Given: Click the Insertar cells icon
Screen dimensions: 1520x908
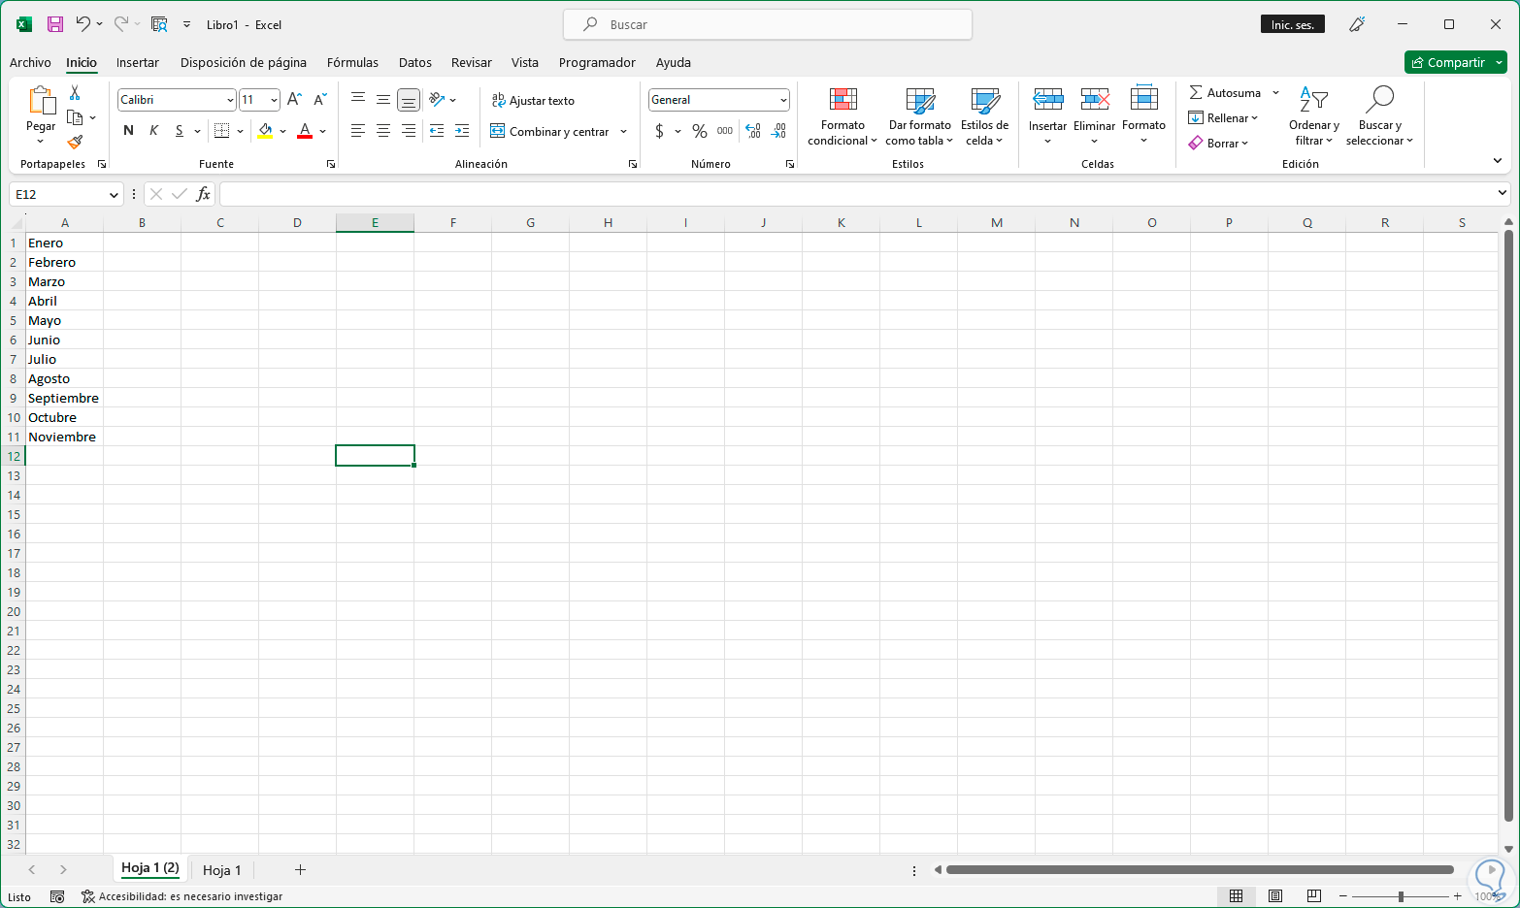Looking at the screenshot, I should click(x=1048, y=100).
